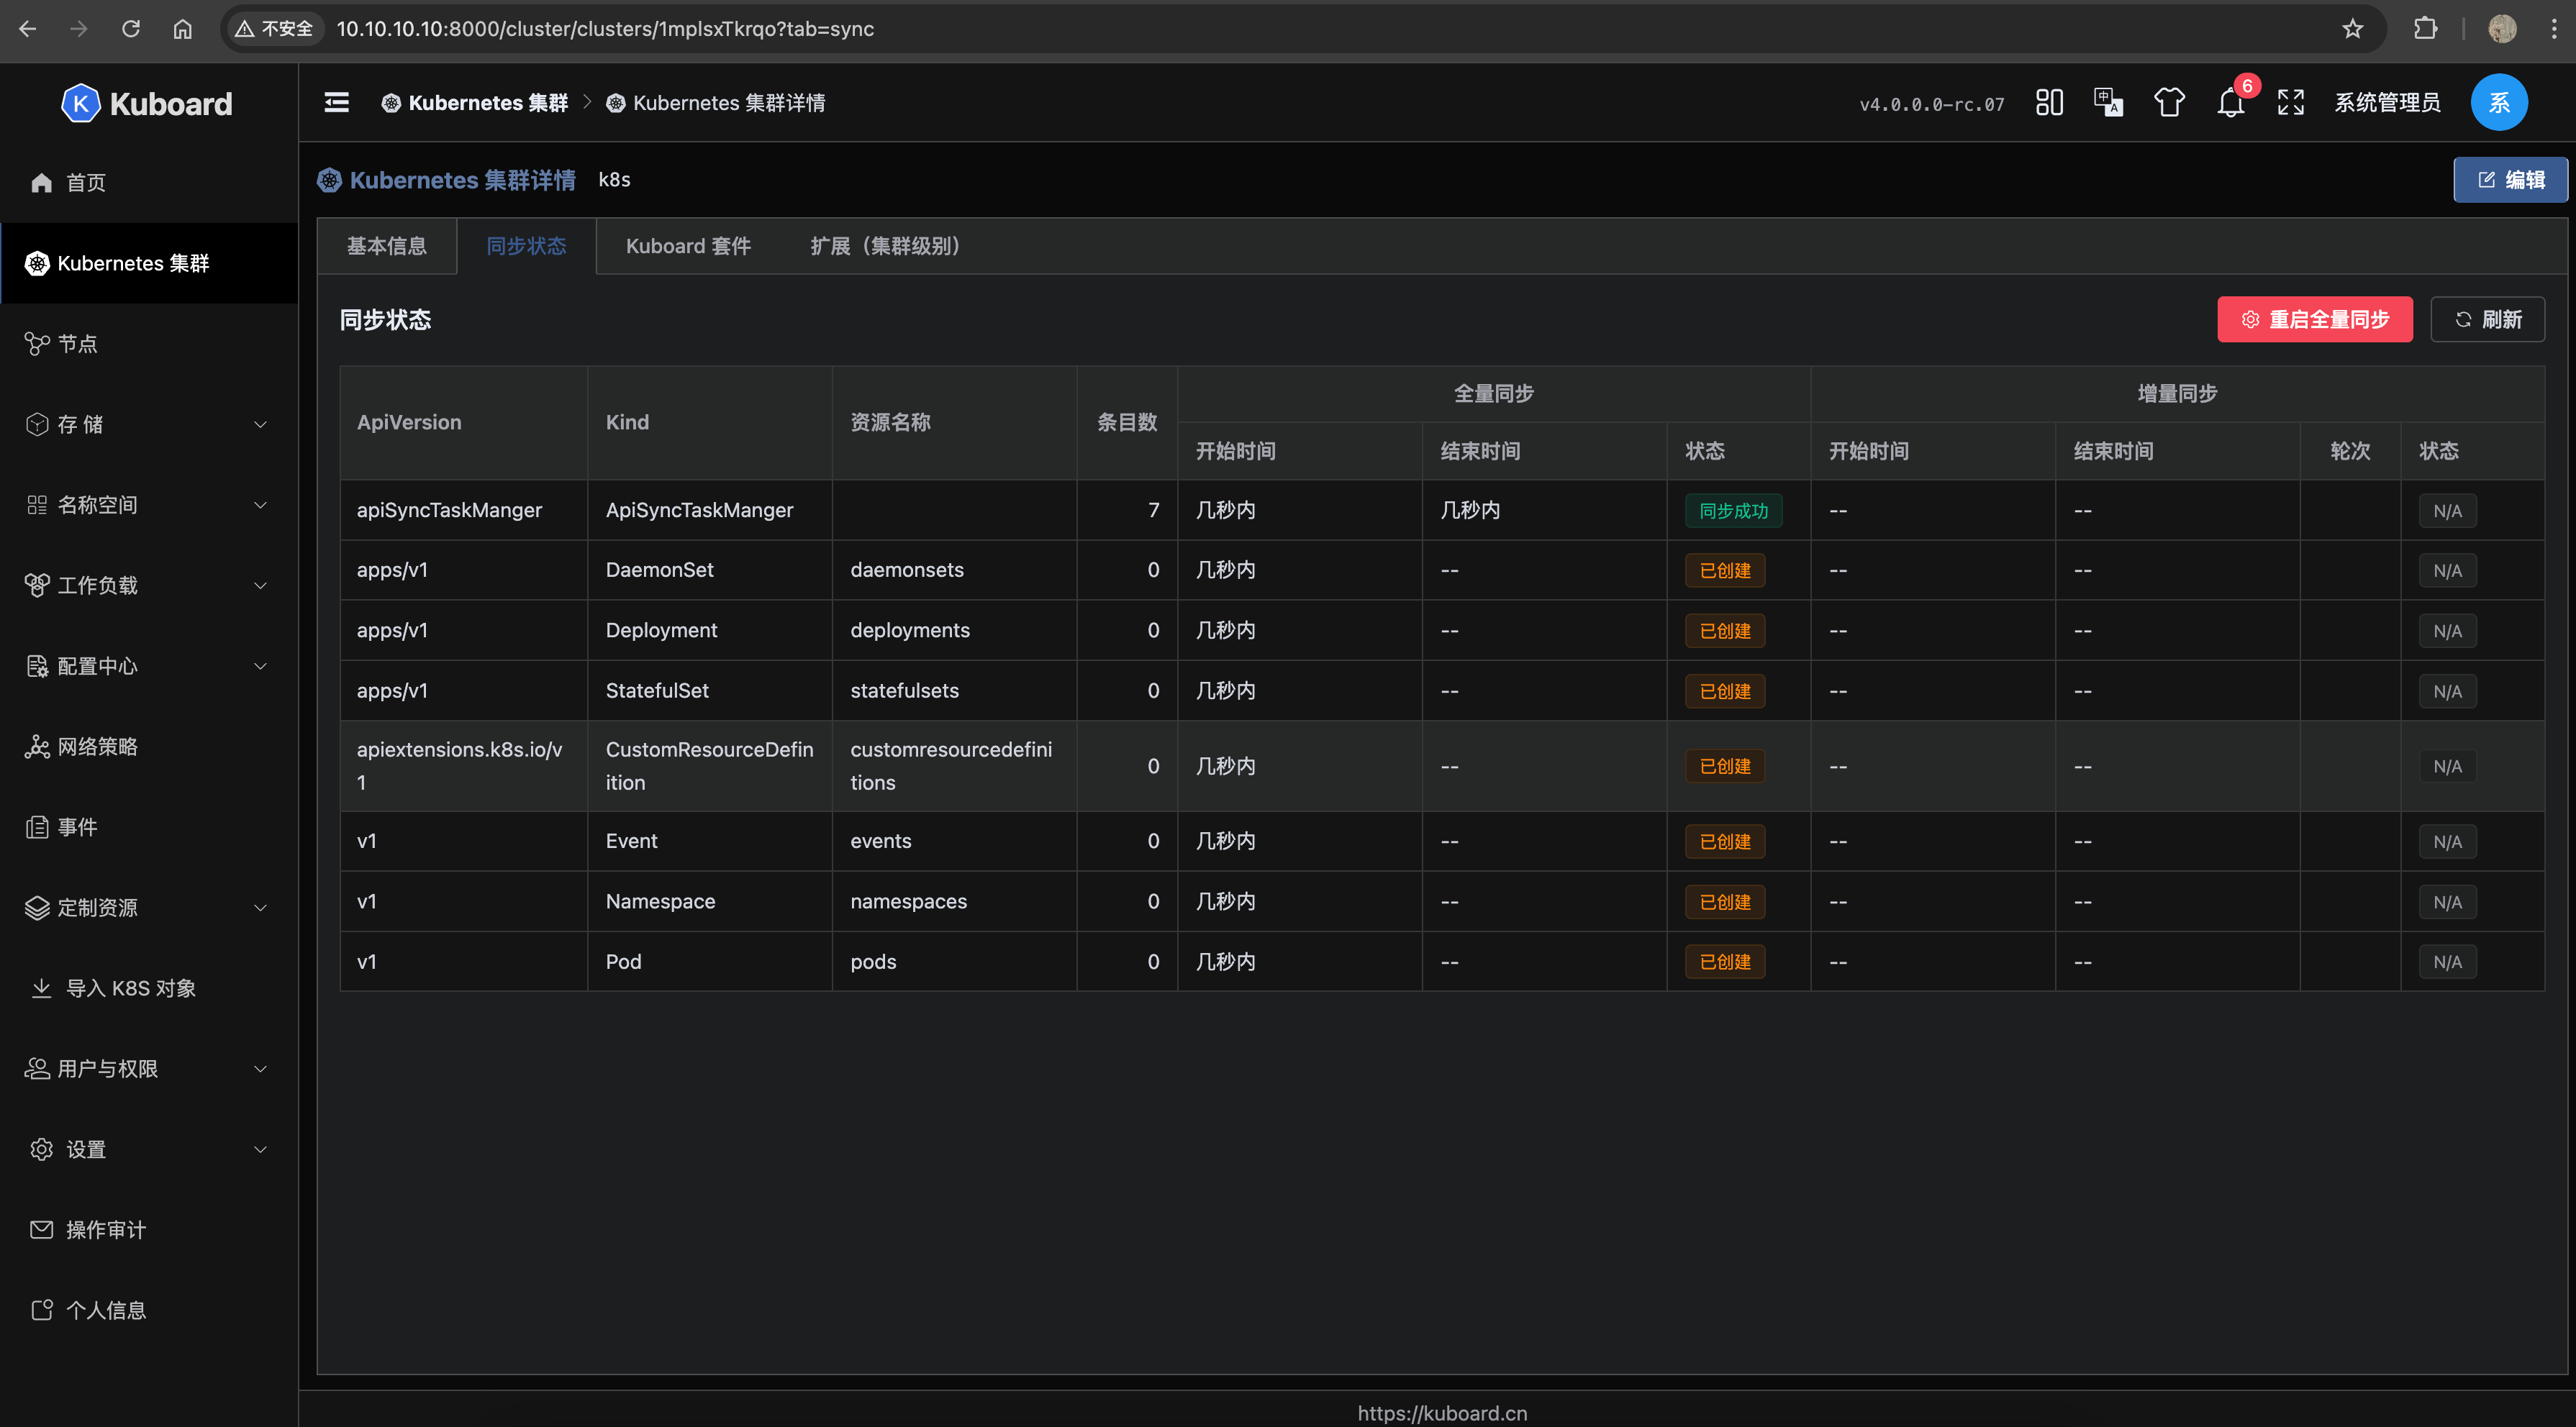
Task: Click the 编辑 edit button
Action: coord(2510,180)
